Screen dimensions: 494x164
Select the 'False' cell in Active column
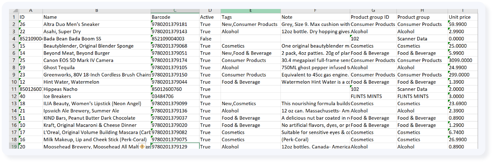pos(210,39)
